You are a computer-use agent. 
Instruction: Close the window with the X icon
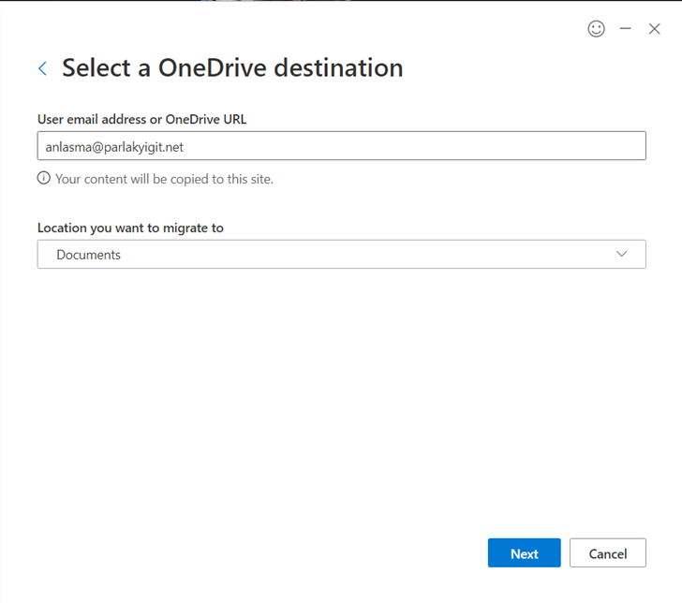coord(654,29)
